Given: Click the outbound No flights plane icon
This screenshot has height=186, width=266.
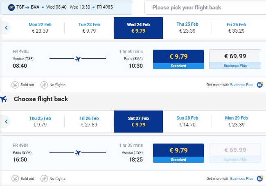Looking at the screenshot, I should 44,85.
